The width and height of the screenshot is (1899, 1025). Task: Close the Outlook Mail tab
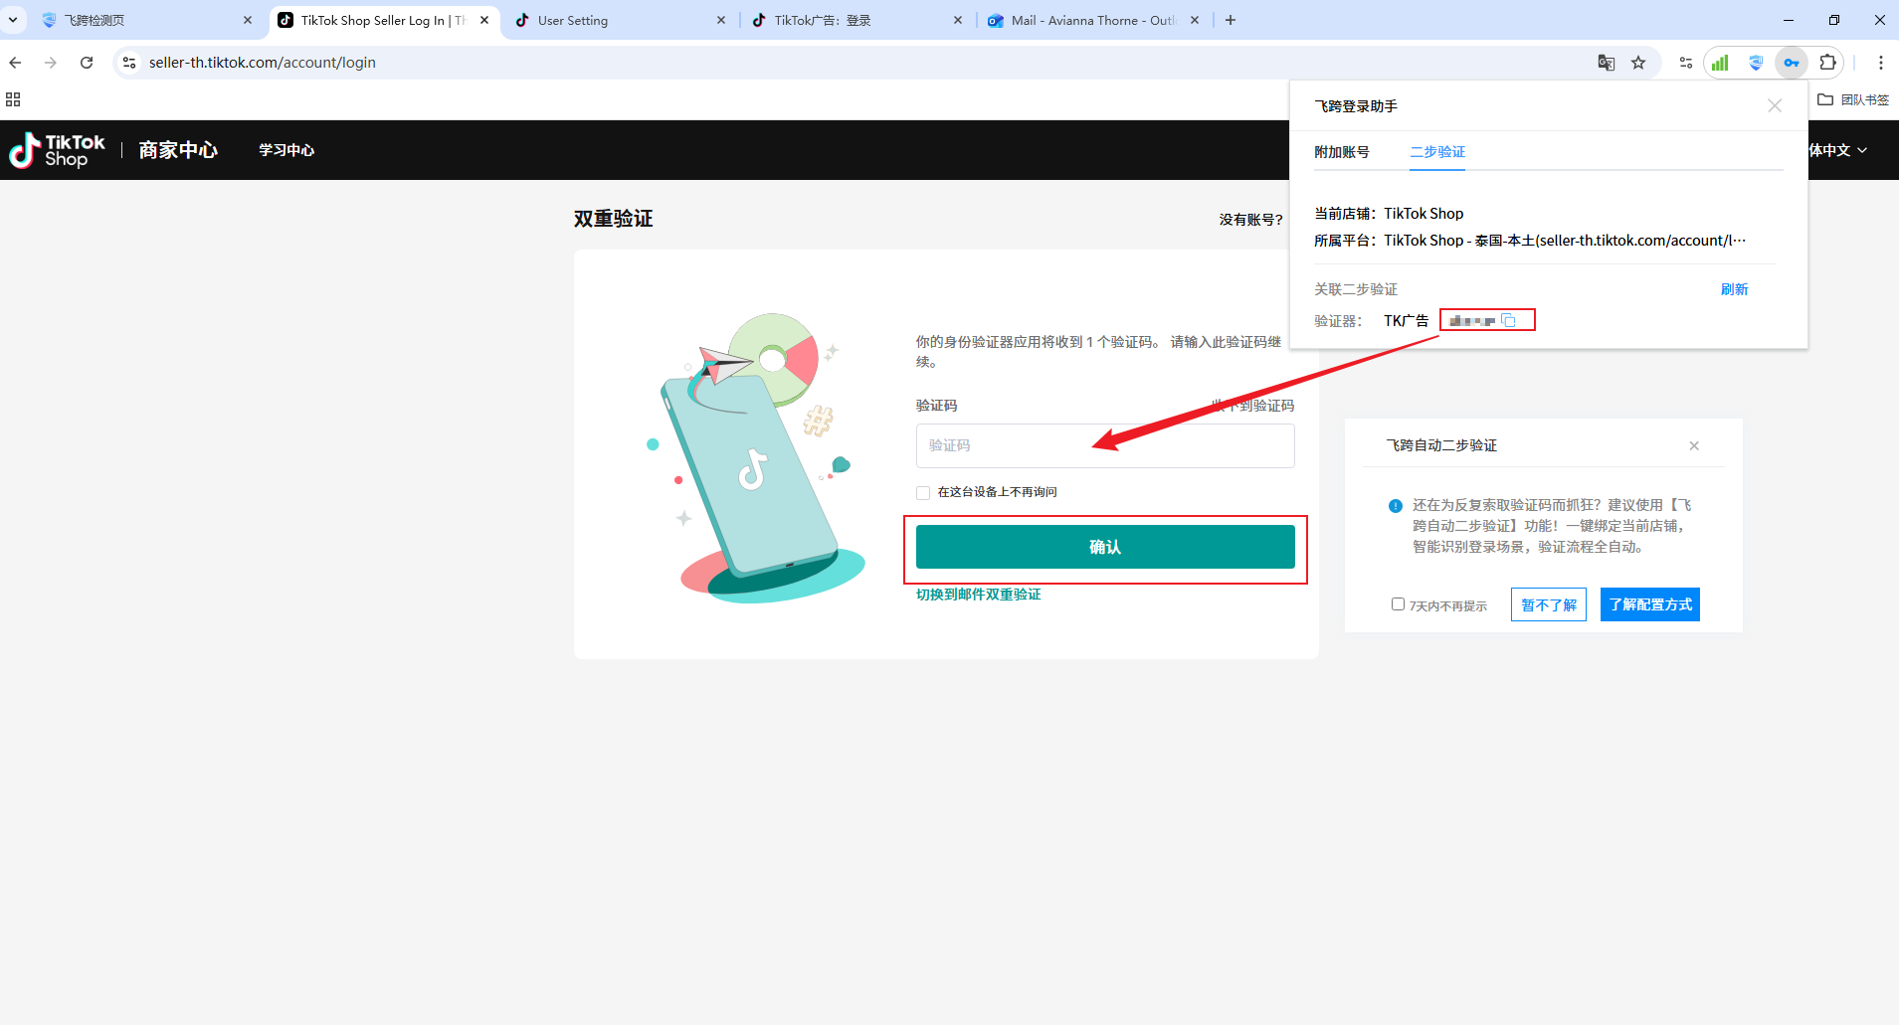click(1195, 20)
